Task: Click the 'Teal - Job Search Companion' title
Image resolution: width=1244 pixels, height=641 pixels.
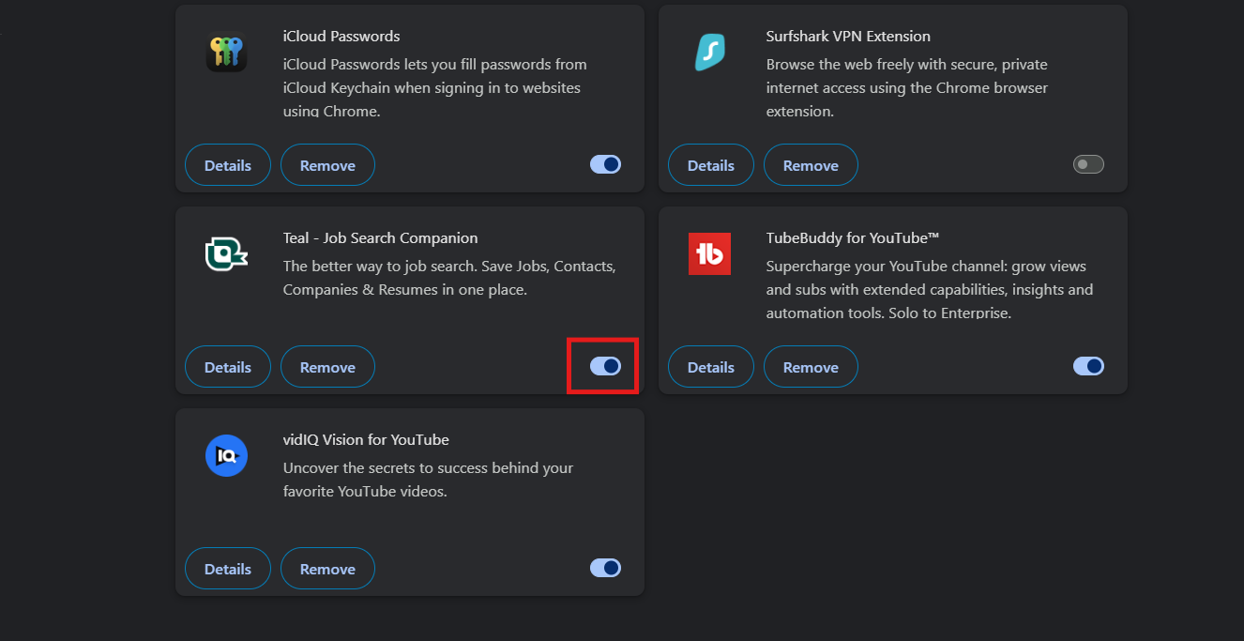Action: (x=380, y=238)
